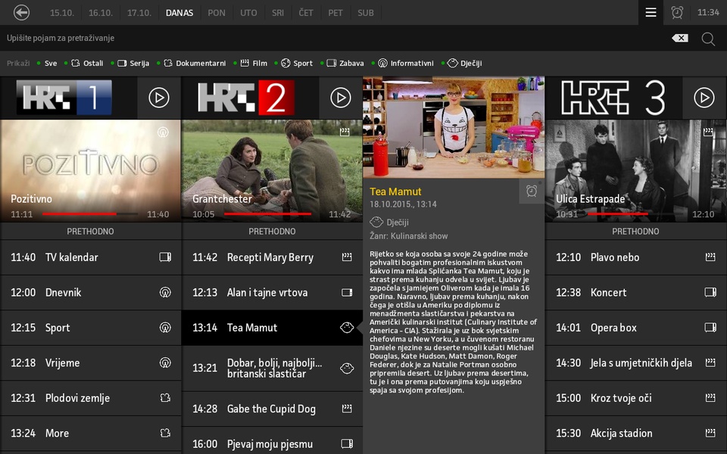Open the hamburger menu
This screenshot has height=454, width=727.
[x=651, y=13]
